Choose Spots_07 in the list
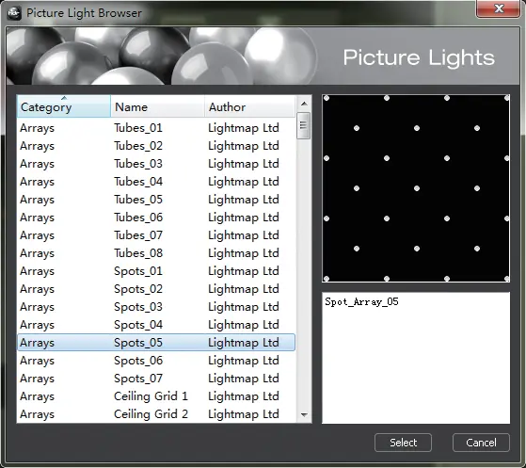 [x=156, y=379]
